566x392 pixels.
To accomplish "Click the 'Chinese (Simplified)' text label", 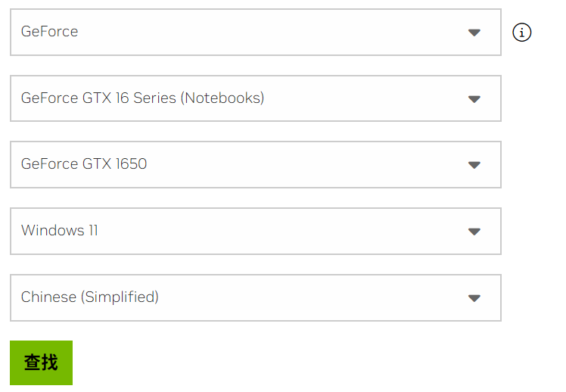I will (x=90, y=297).
